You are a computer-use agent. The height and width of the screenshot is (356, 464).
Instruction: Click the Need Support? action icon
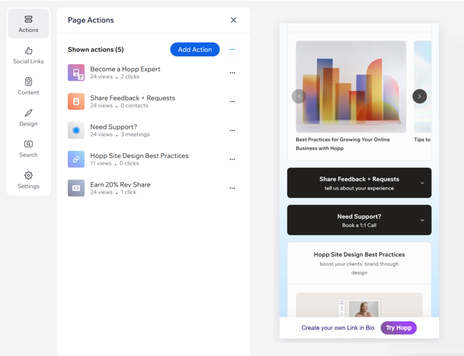[x=76, y=130]
